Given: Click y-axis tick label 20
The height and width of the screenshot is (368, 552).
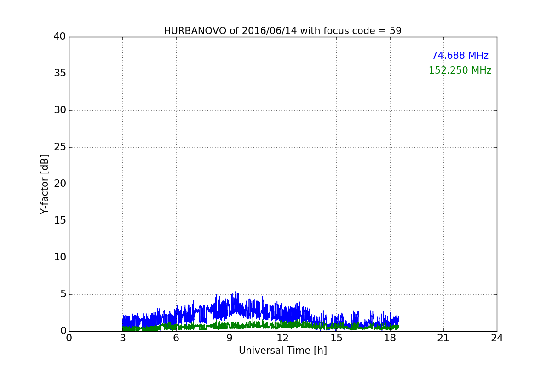Looking at the screenshot, I should click(60, 184).
